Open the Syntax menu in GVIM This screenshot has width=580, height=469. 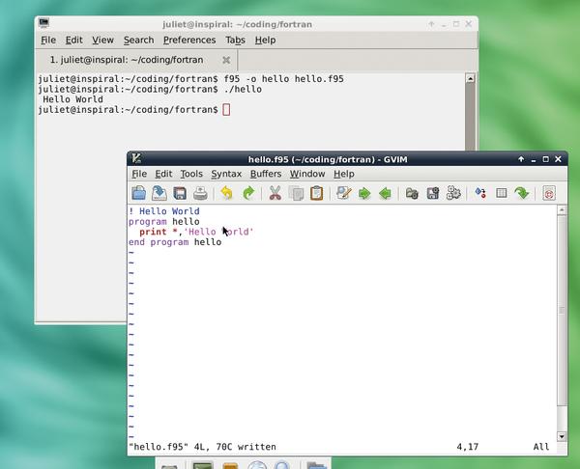226,174
